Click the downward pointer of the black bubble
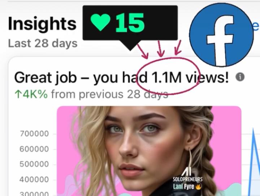The width and height of the screenshot is (260, 196). coord(130,45)
